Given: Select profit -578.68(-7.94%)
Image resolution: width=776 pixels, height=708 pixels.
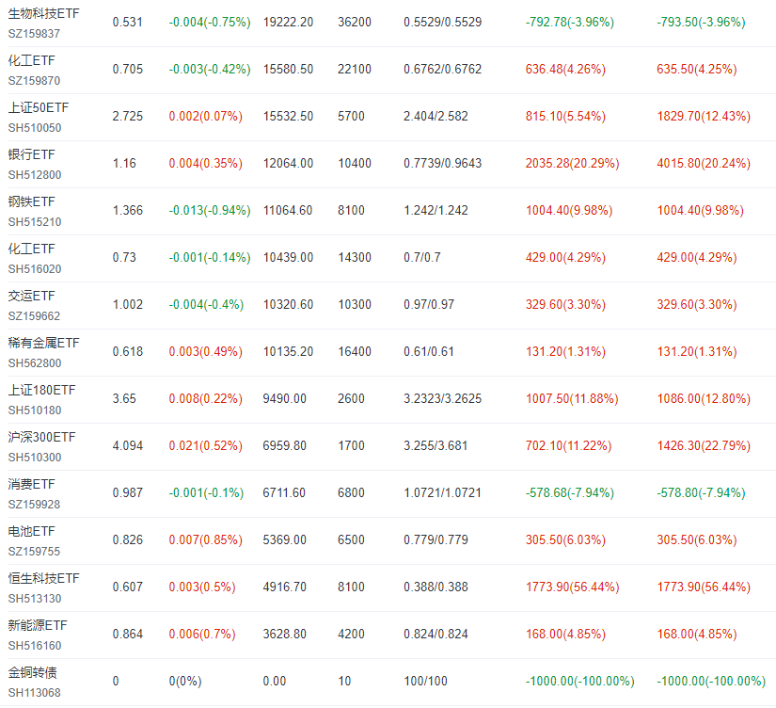Looking at the screenshot, I should click(570, 493).
